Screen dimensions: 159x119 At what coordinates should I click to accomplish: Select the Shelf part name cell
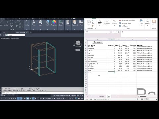tap(97, 71)
